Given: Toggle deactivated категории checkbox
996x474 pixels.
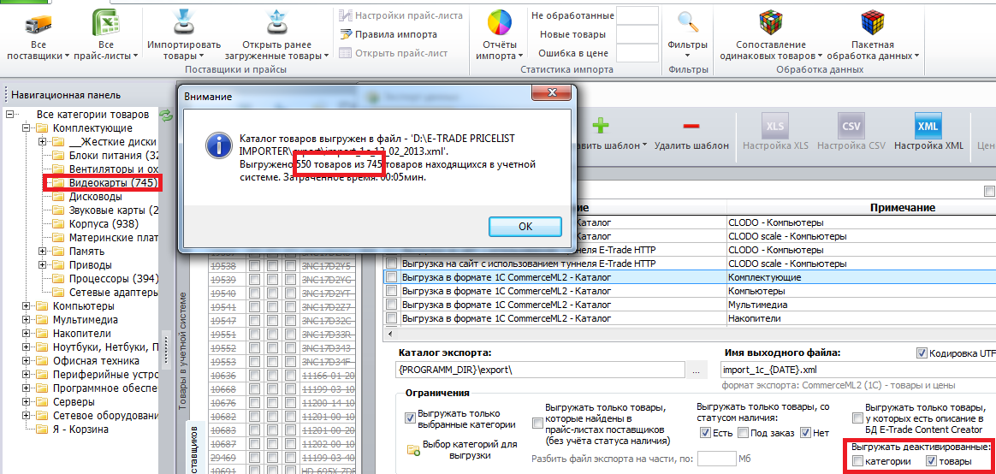Looking at the screenshot, I should click(x=857, y=461).
